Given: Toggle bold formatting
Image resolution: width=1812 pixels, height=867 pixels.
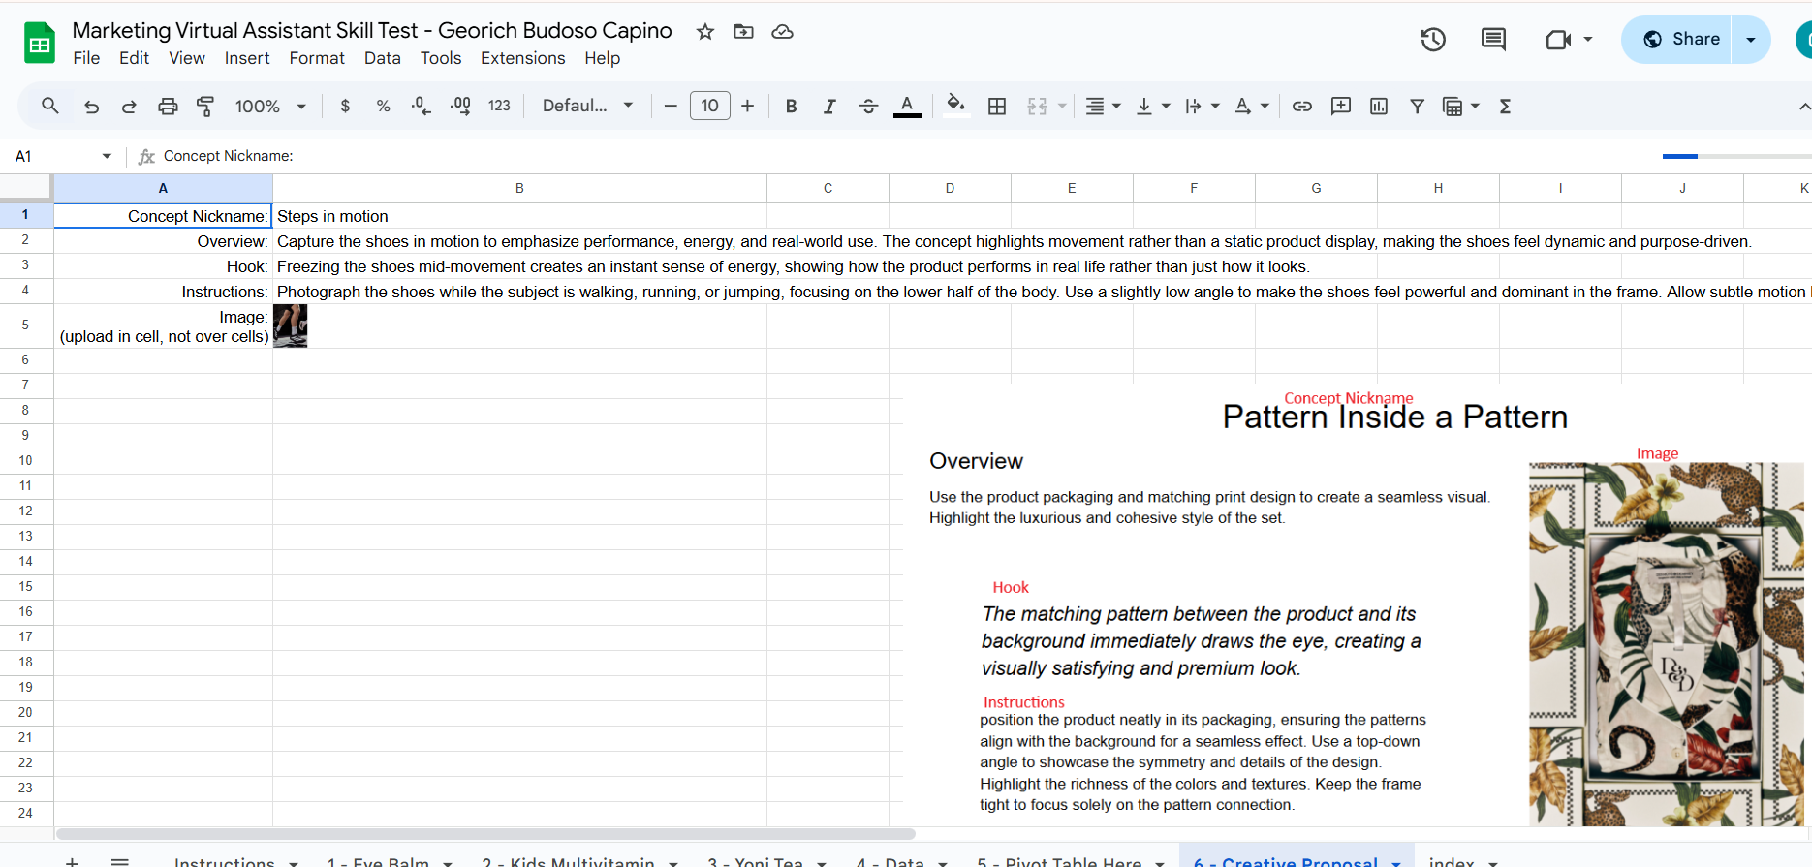Looking at the screenshot, I should pyautogui.click(x=791, y=107).
